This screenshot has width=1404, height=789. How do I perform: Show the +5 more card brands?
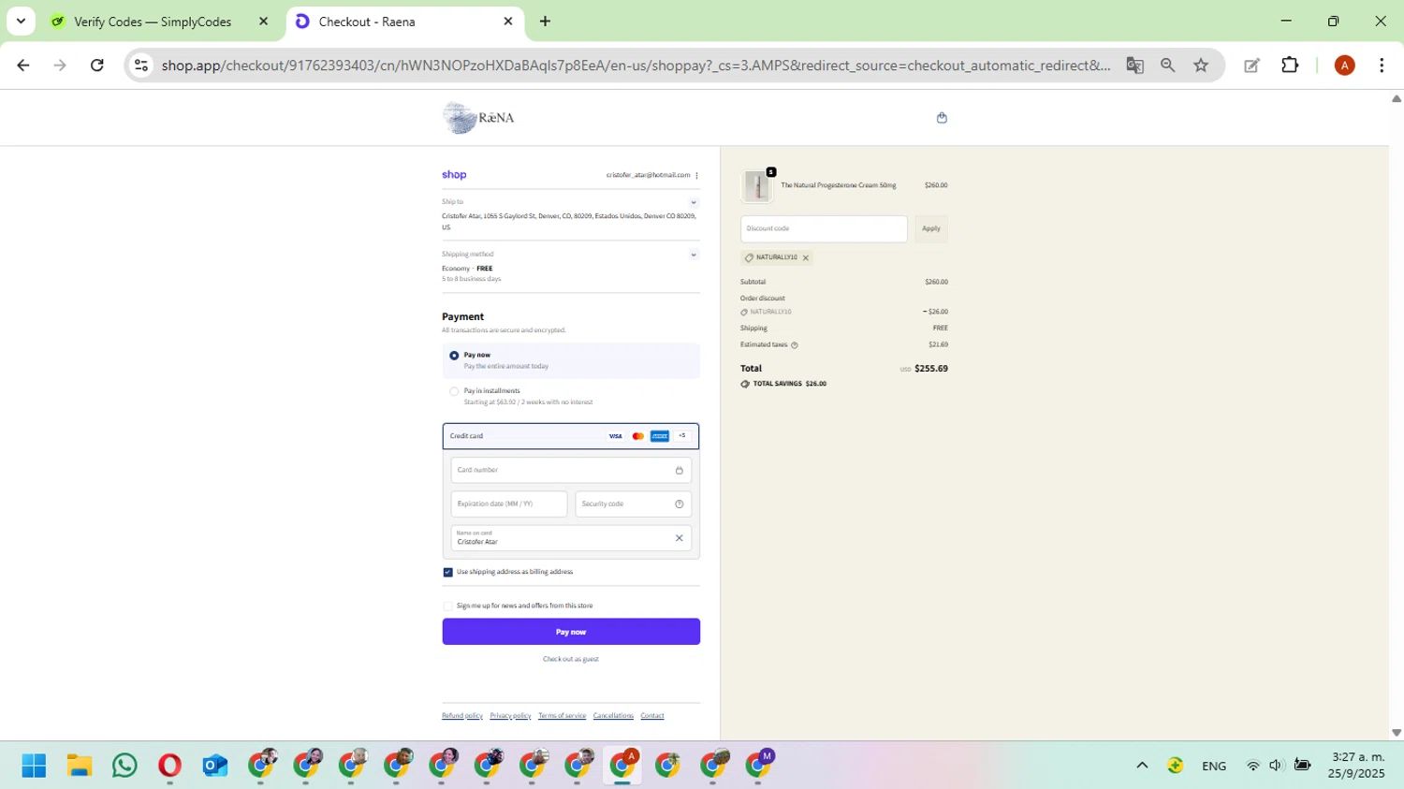click(x=682, y=436)
